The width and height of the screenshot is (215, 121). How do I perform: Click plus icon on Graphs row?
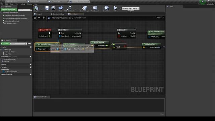(31, 47)
